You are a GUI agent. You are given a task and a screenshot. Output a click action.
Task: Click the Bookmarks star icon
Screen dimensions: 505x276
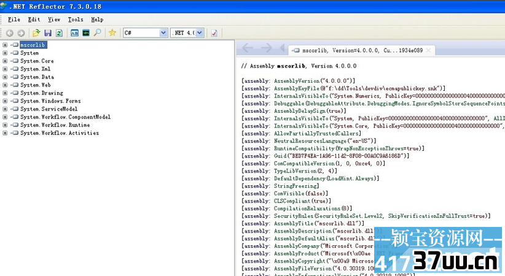(112, 33)
